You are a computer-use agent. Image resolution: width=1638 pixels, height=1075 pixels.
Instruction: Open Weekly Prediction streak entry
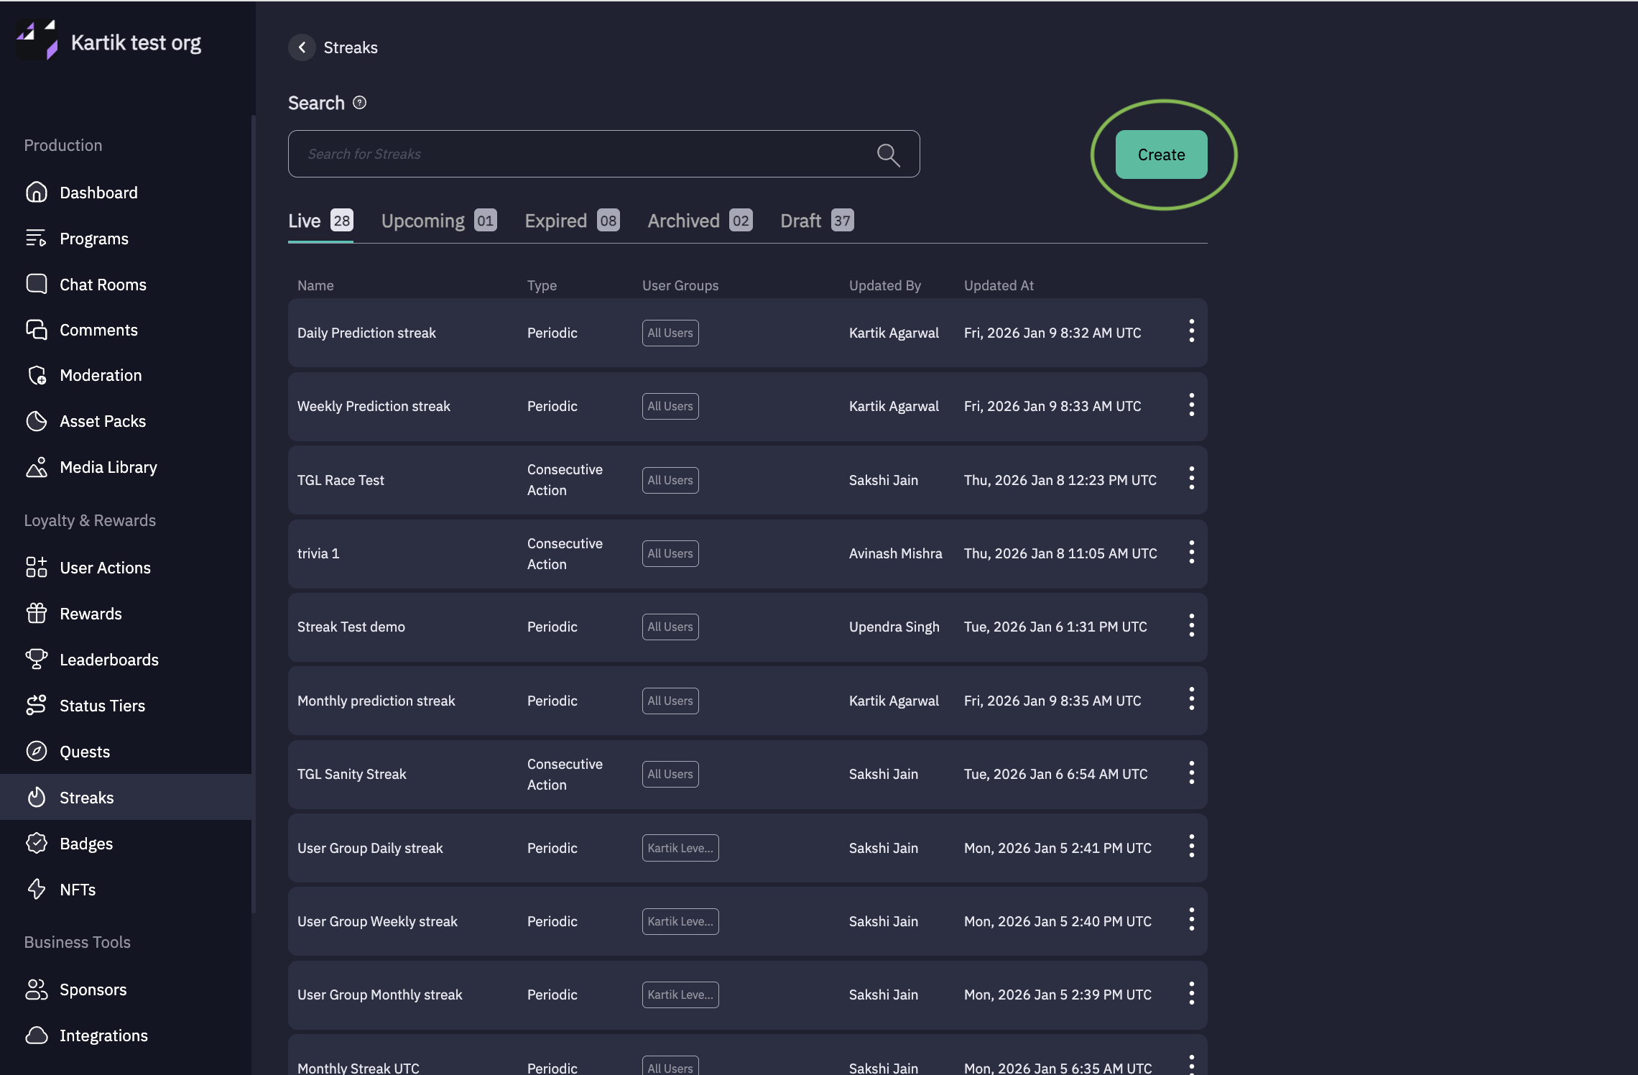374,407
